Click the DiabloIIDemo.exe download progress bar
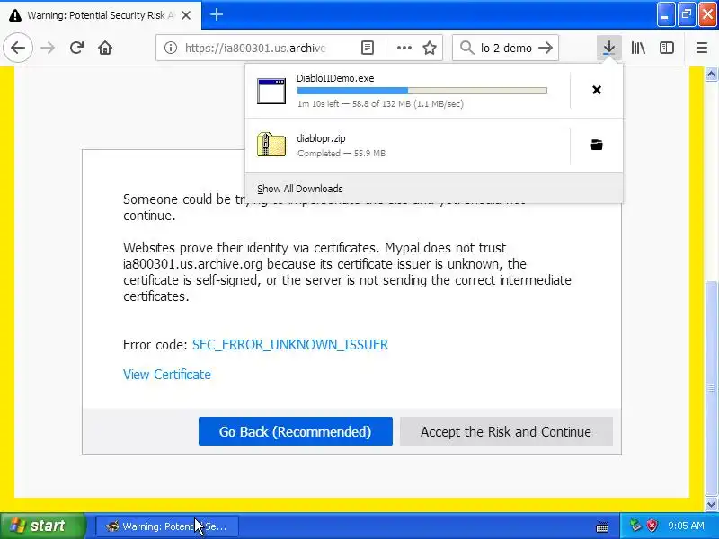 coord(422,91)
